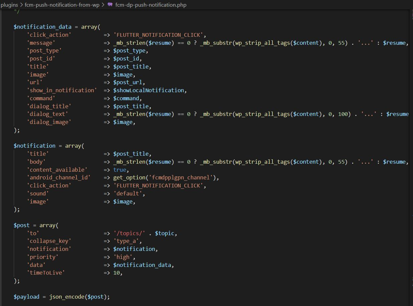413x306 pixels.
Task: Click the '/topics/' string
Action: click(129, 233)
